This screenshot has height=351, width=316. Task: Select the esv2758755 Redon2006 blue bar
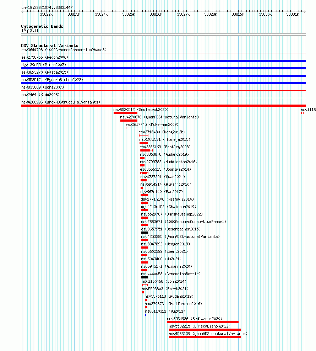pos(164,61)
